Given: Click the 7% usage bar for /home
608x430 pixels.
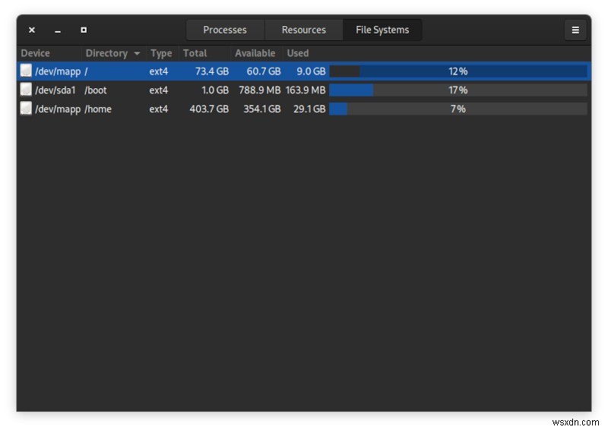Looking at the screenshot, I should point(458,109).
